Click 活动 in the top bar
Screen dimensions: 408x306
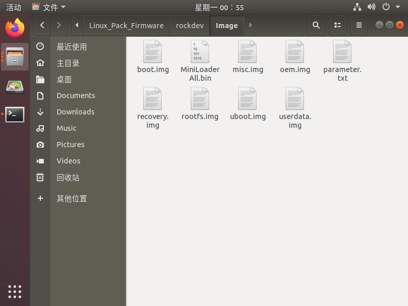tap(13, 7)
